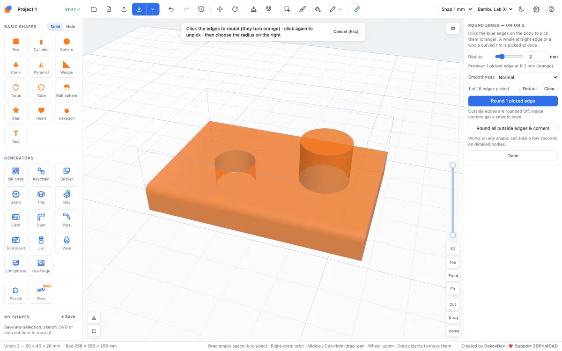Click the Pick all button
562x351 pixels.
(530, 89)
